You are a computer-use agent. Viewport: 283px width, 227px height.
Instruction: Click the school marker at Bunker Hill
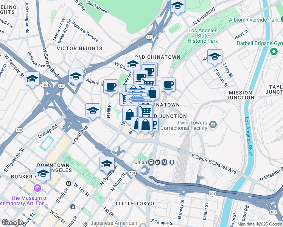43,174
